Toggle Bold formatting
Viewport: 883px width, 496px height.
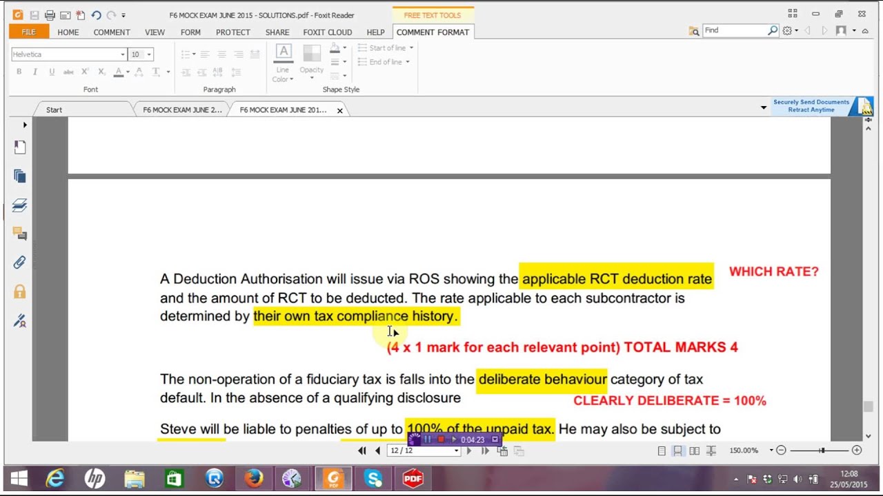click(x=19, y=72)
